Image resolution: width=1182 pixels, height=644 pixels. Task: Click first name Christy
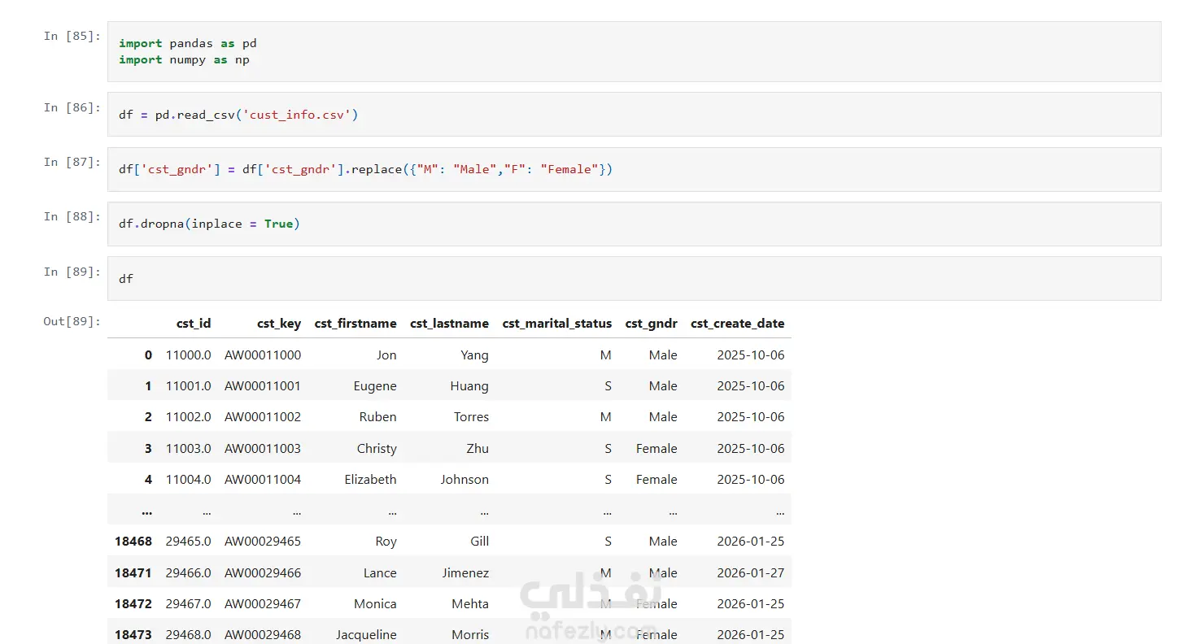tap(377, 448)
